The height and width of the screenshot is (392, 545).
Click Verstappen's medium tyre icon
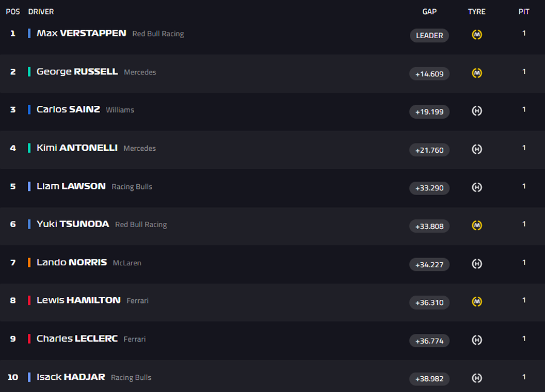pyautogui.click(x=477, y=35)
